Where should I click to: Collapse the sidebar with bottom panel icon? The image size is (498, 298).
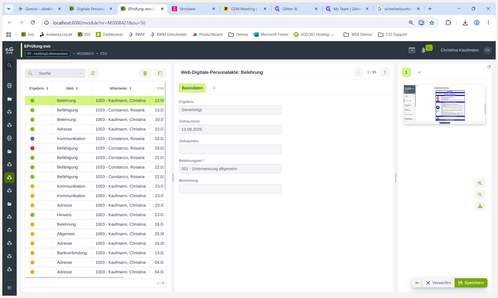point(10,288)
